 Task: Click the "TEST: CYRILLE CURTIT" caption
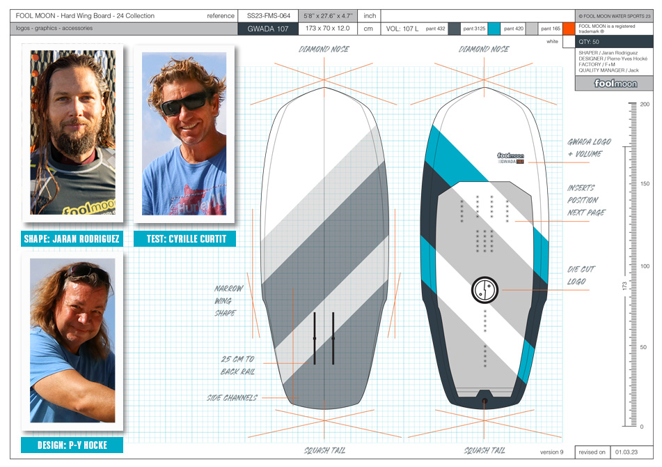click(x=185, y=239)
